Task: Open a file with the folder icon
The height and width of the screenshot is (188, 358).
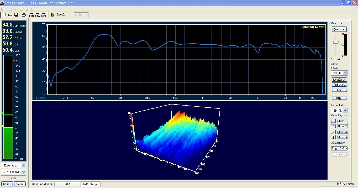Action: coord(10,15)
